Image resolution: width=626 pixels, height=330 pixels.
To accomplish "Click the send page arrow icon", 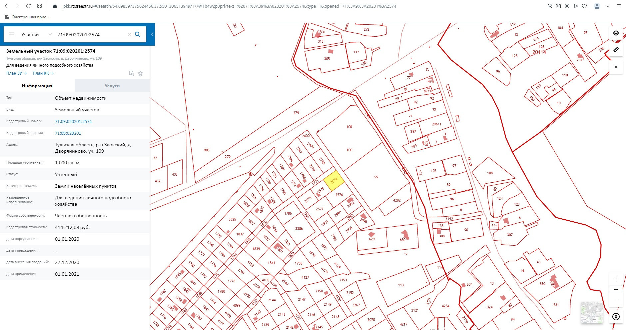I will [x=576, y=6].
